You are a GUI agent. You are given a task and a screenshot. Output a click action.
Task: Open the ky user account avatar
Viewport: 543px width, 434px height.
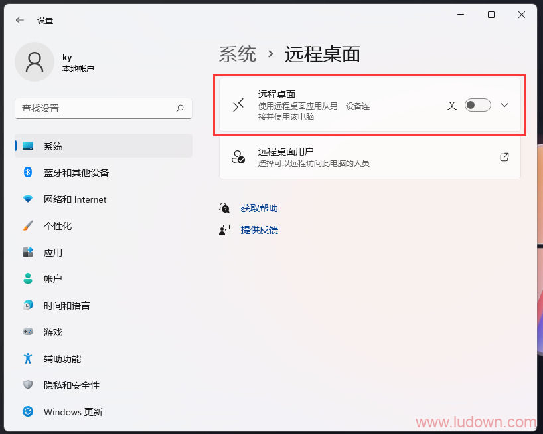tap(35, 62)
